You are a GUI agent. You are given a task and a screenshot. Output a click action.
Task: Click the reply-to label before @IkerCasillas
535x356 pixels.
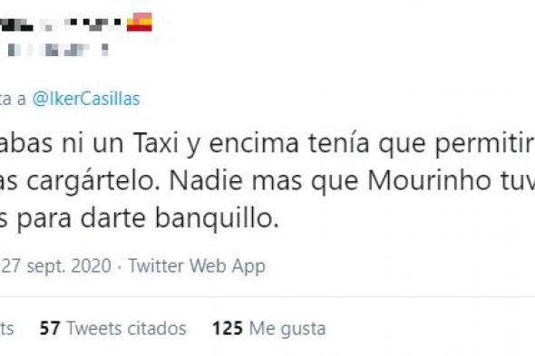[x=13, y=99]
